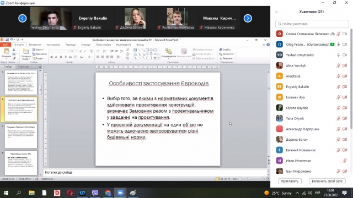Click the PowerPoint help question mark icon
This screenshot has width=353, height=198.
coord(268,45)
